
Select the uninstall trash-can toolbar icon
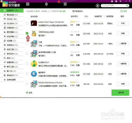65,4
